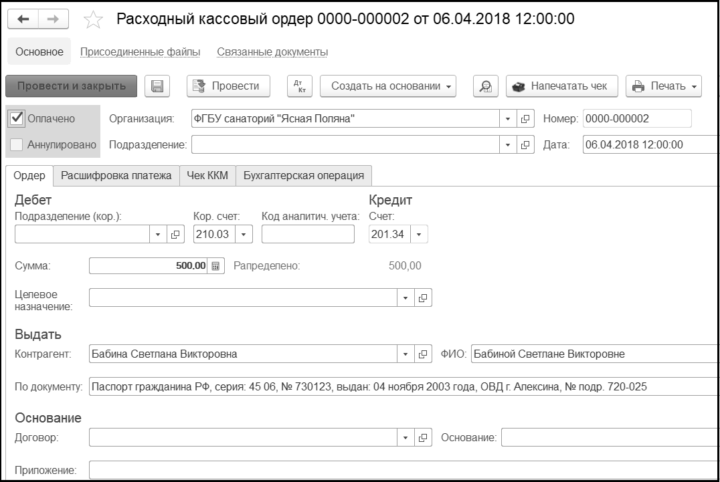Open Подразделение (кор.) form icon
This screenshot has width=720, height=482.
(175, 235)
